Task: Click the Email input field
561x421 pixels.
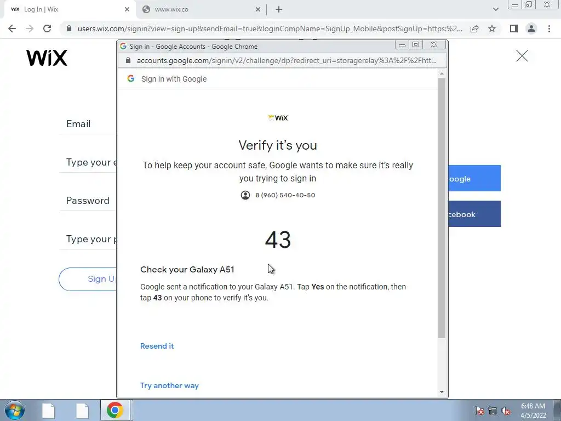Action: [x=88, y=162]
